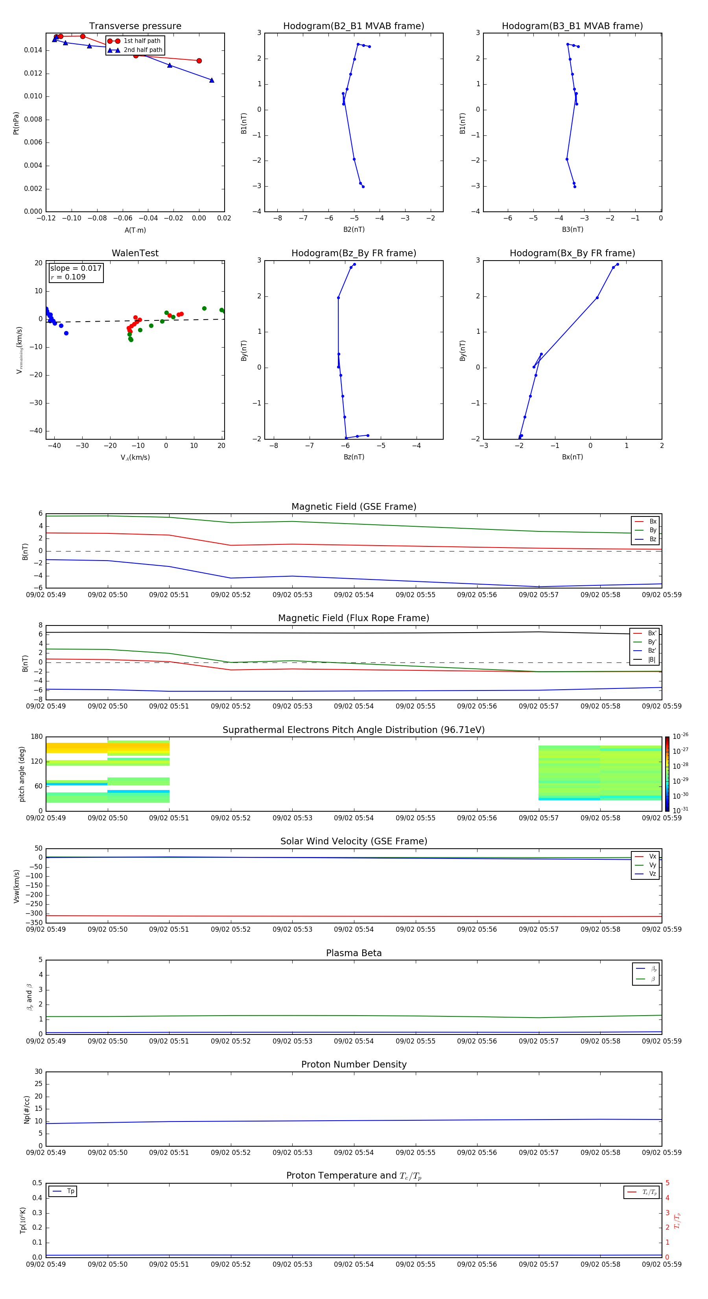708x1299 pixels.
Task: Click the 10^-31 colorbar tick label
Action: [680, 810]
